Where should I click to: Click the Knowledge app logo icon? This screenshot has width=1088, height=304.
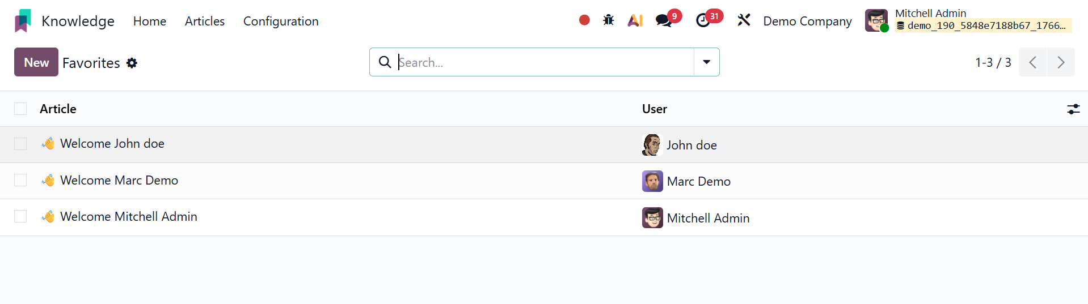click(23, 21)
